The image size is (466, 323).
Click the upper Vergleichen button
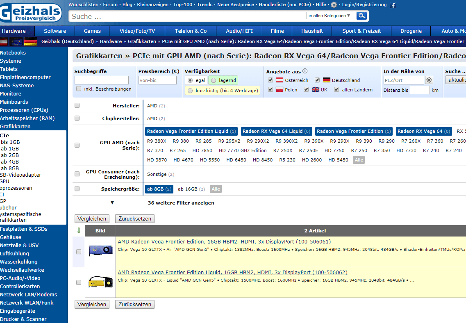pyautogui.click(x=92, y=219)
